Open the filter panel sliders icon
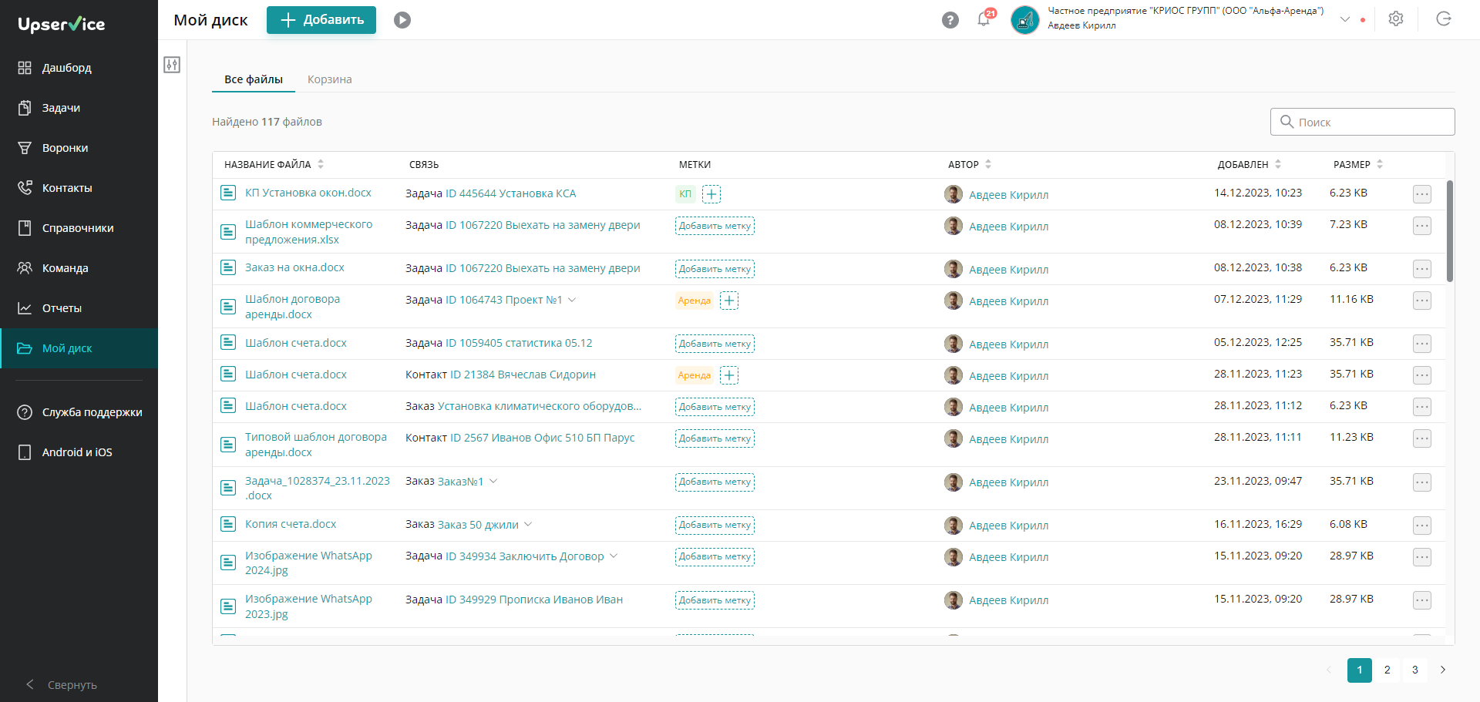The width and height of the screenshot is (1480, 702). pyautogui.click(x=172, y=65)
